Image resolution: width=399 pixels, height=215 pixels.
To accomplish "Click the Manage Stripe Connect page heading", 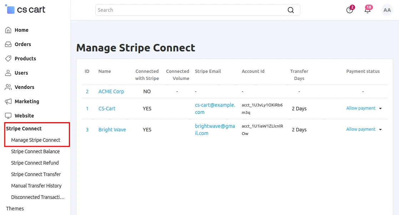I will point(136,48).
